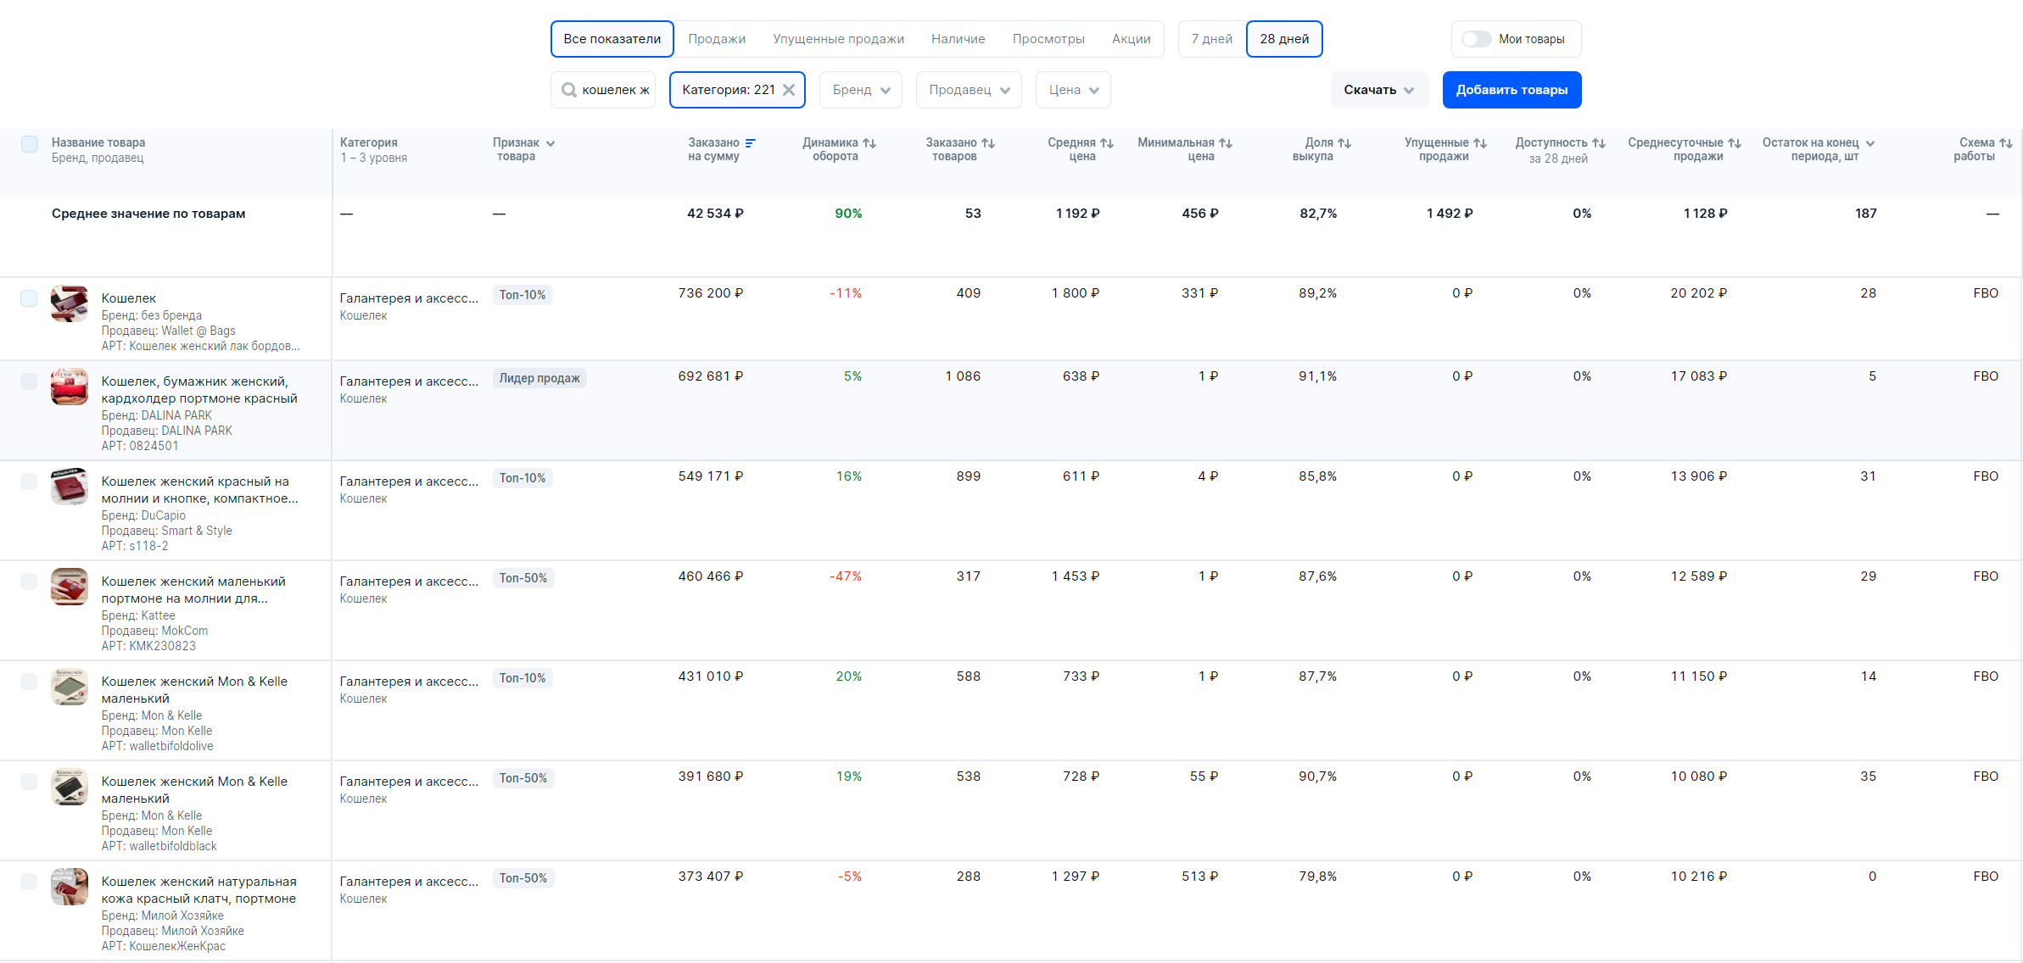Select checkbox for Kattee wallet row
The width and height of the screenshot is (2023, 963).
click(29, 582)
